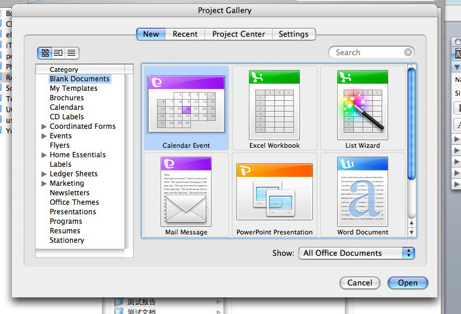The height and width of the screenshot is (314, 461).
Task: Click the gallery scroll up arrow
Action: point(412,223)
